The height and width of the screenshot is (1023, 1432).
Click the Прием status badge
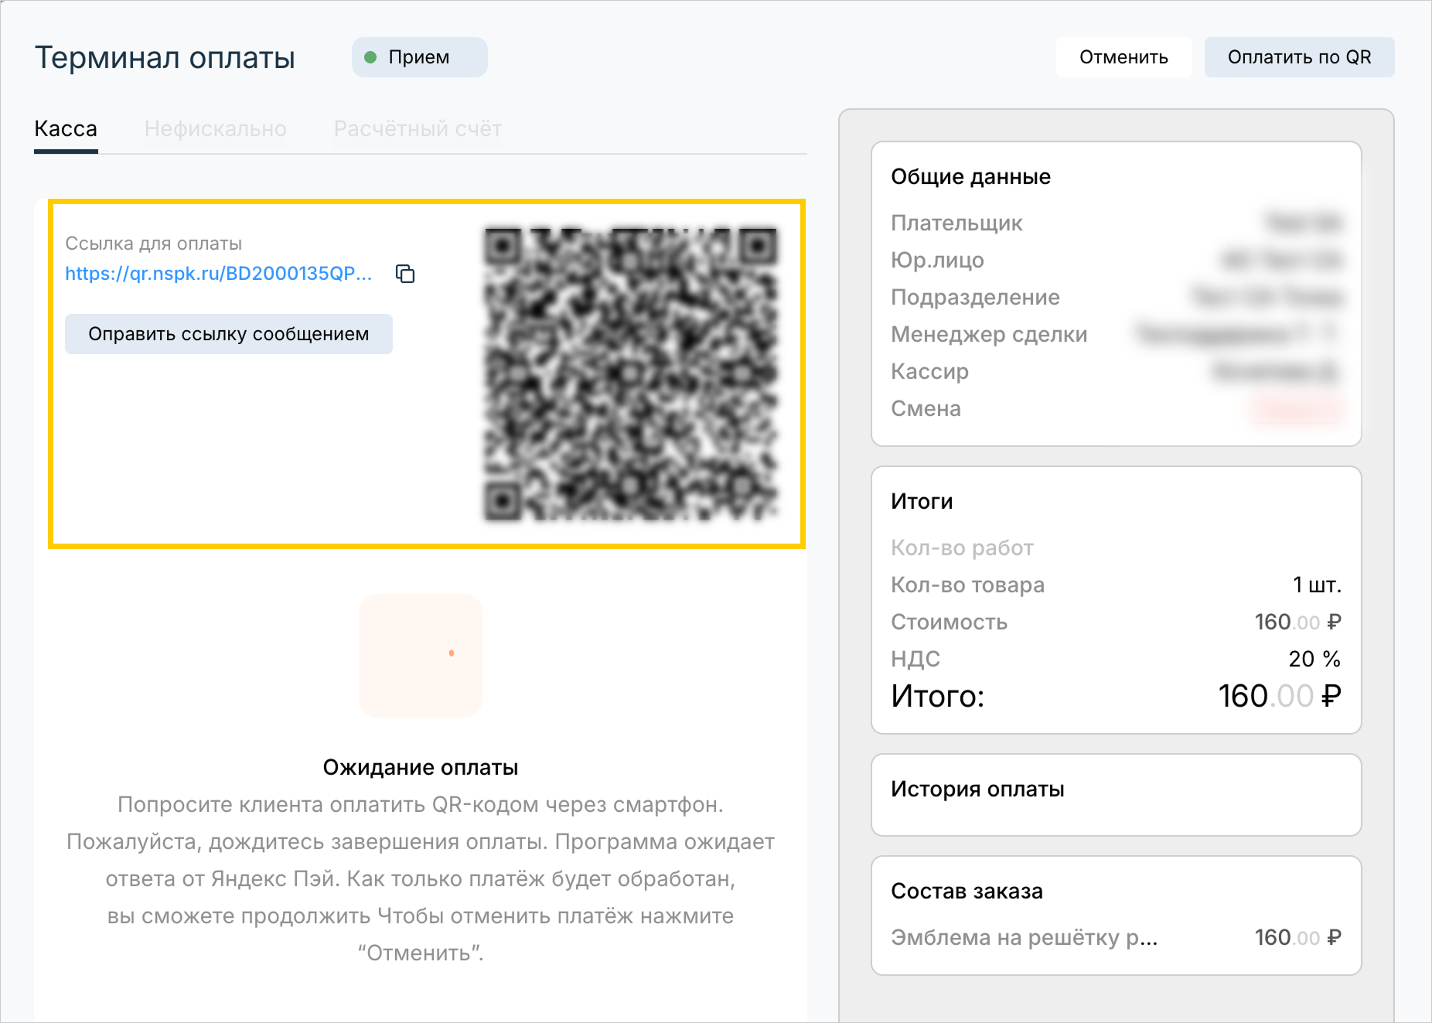point(419,57)
